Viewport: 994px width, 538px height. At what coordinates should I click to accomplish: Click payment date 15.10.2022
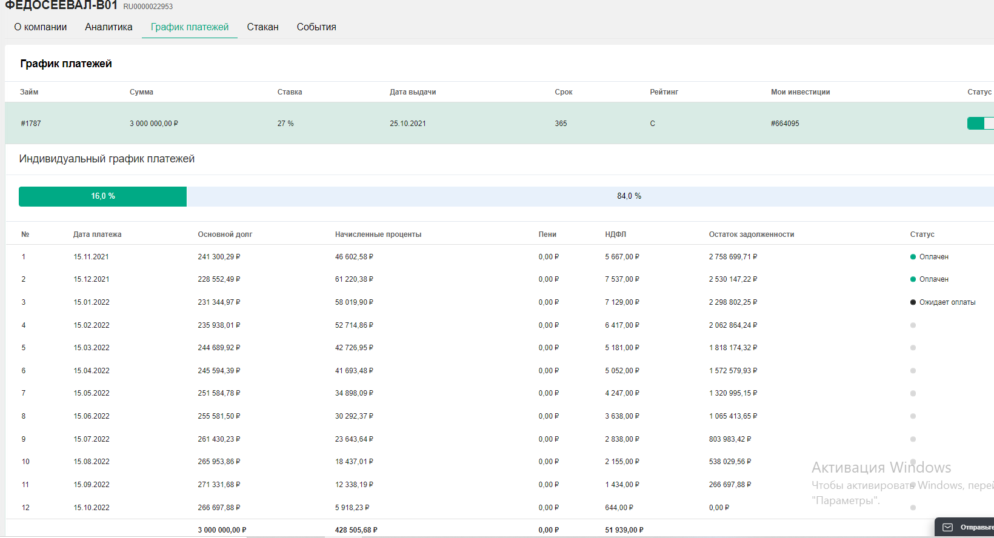pos(92,508)
